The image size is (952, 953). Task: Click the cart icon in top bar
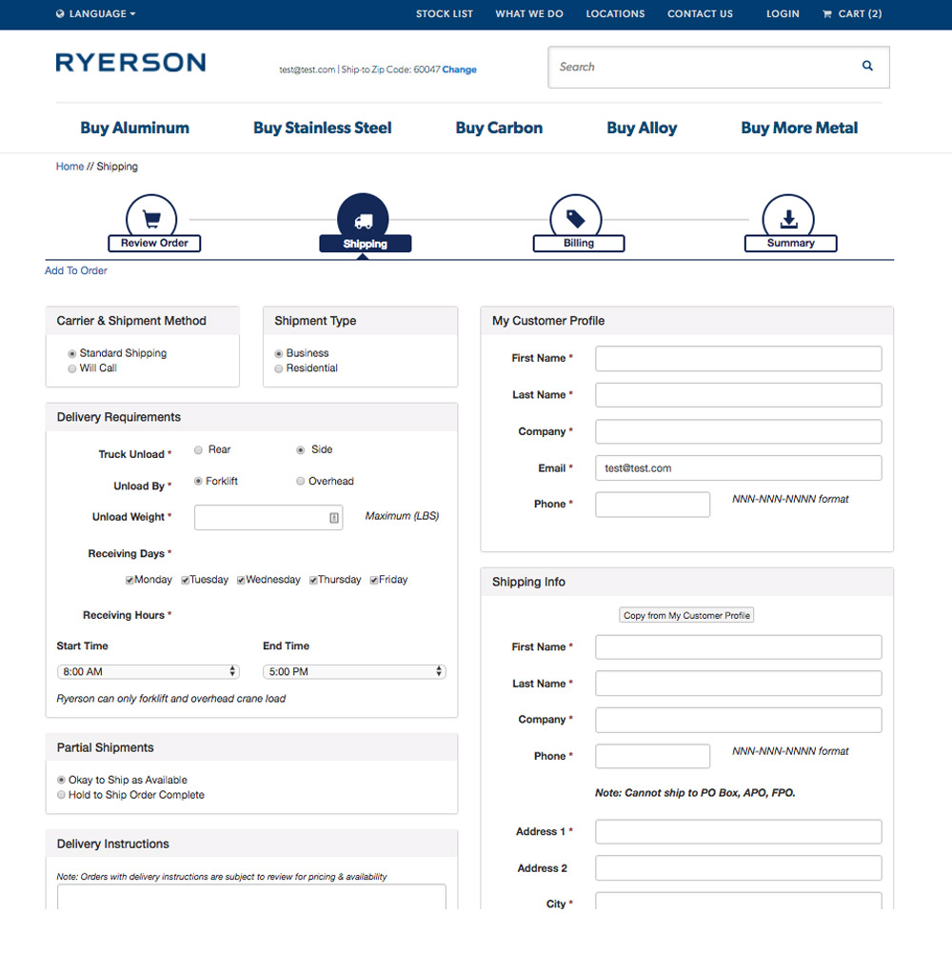pyautogui.click(x=826, y=14)
